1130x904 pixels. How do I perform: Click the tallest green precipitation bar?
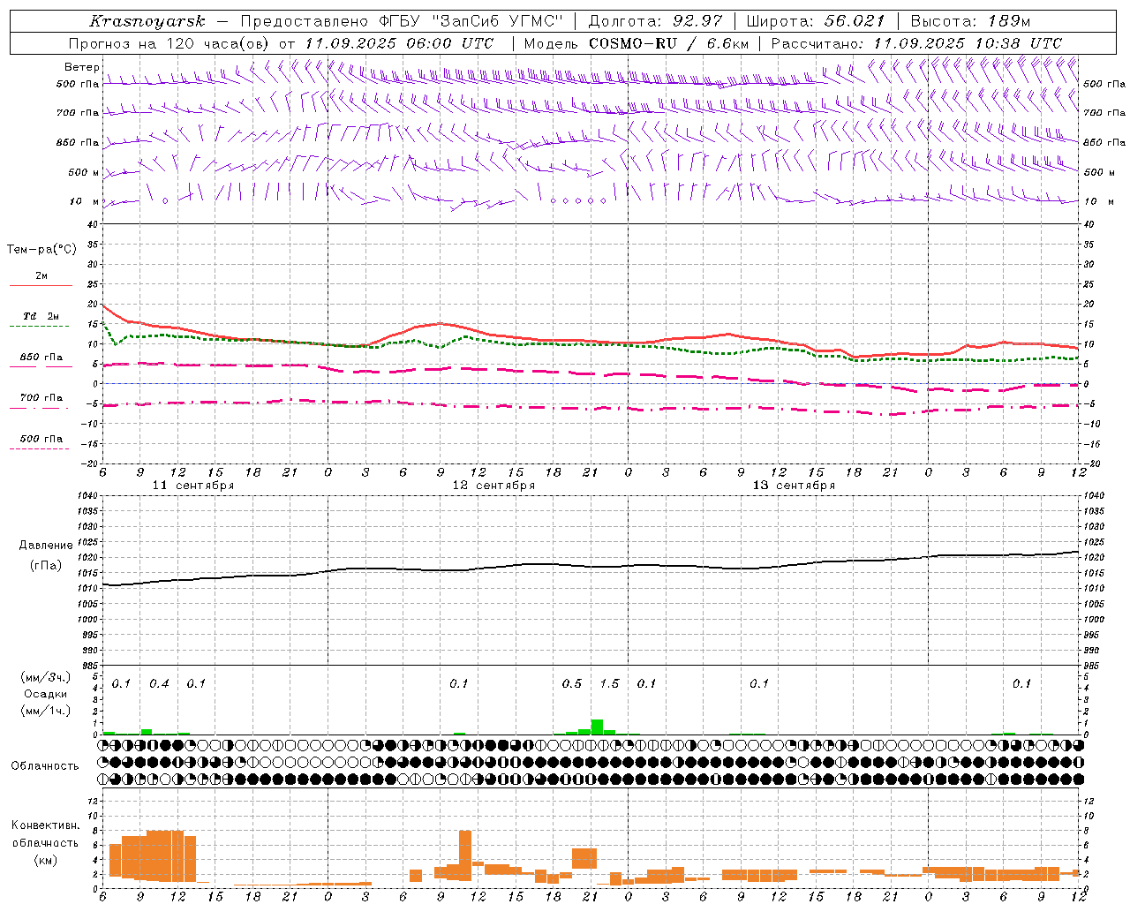597,727
